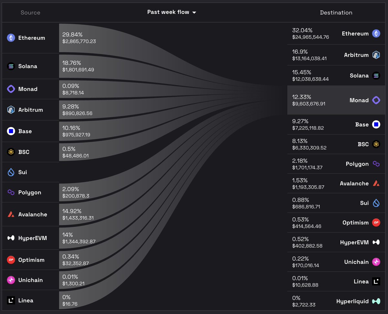
Task: Click the $1,193,305.87 Avalanche destination value
Action: click(308, 187)
